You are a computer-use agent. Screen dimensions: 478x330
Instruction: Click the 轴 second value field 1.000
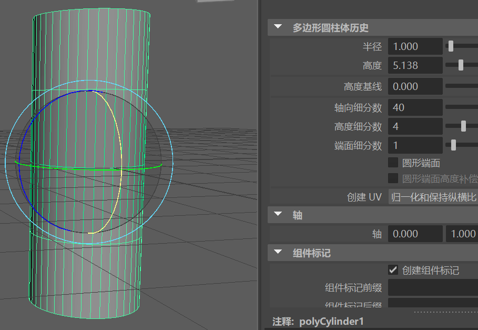[462, 234]
